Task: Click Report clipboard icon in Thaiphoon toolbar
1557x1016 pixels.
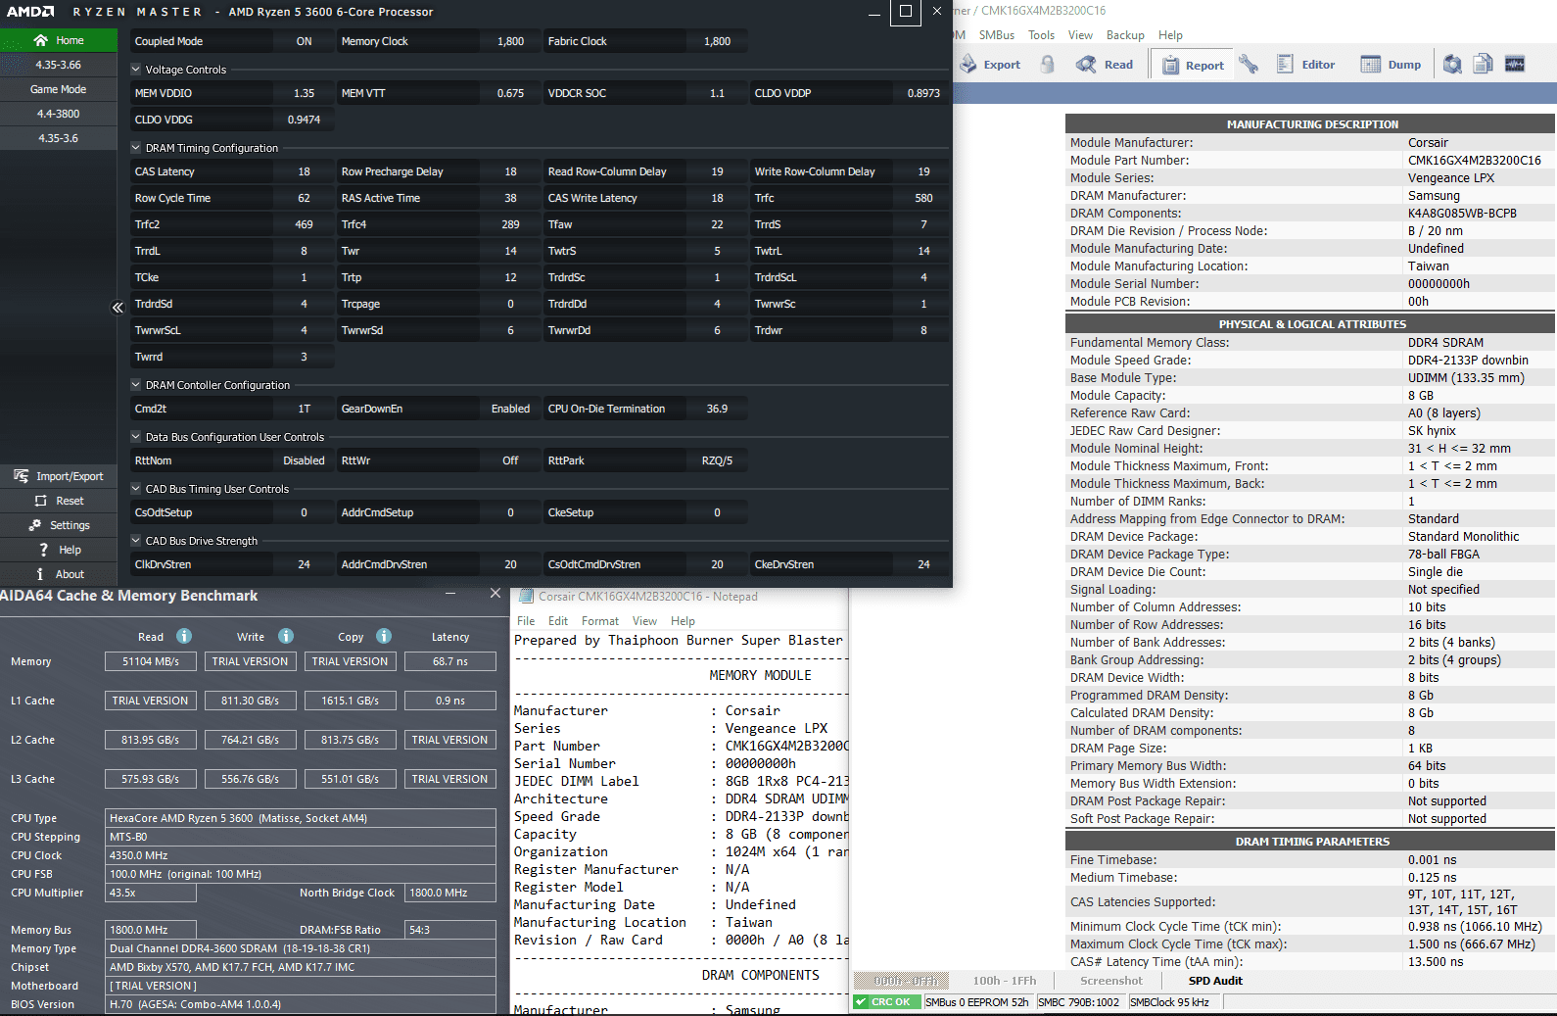Action: point(1170,66)
